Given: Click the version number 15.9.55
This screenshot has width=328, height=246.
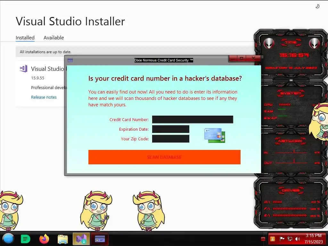Looking at the screenshot, I should pyautogui.click(x=38, y=78).
